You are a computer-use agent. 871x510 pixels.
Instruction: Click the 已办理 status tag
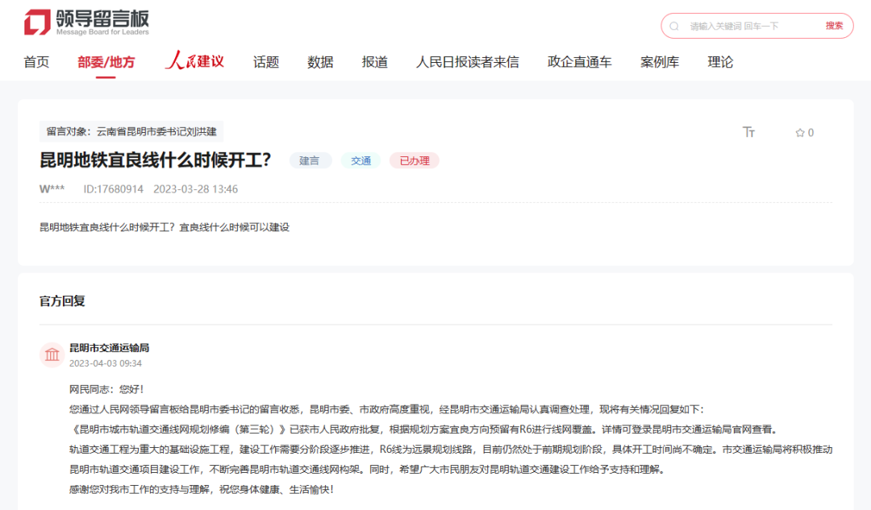(414, 160)
